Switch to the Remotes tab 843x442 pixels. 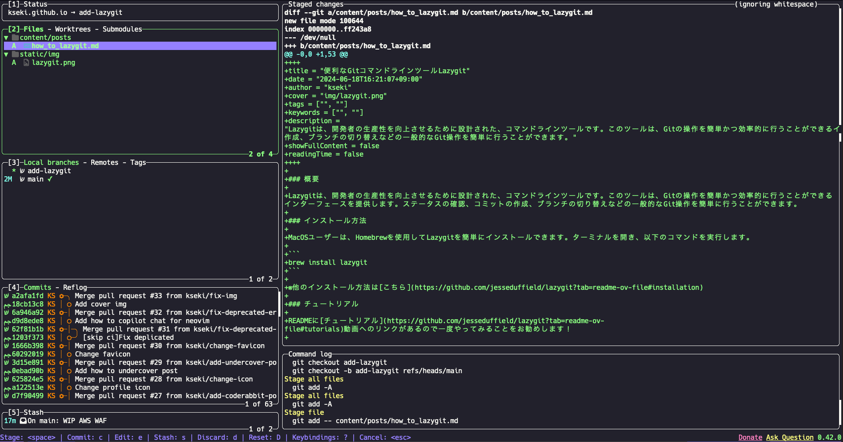pos(104,163)
